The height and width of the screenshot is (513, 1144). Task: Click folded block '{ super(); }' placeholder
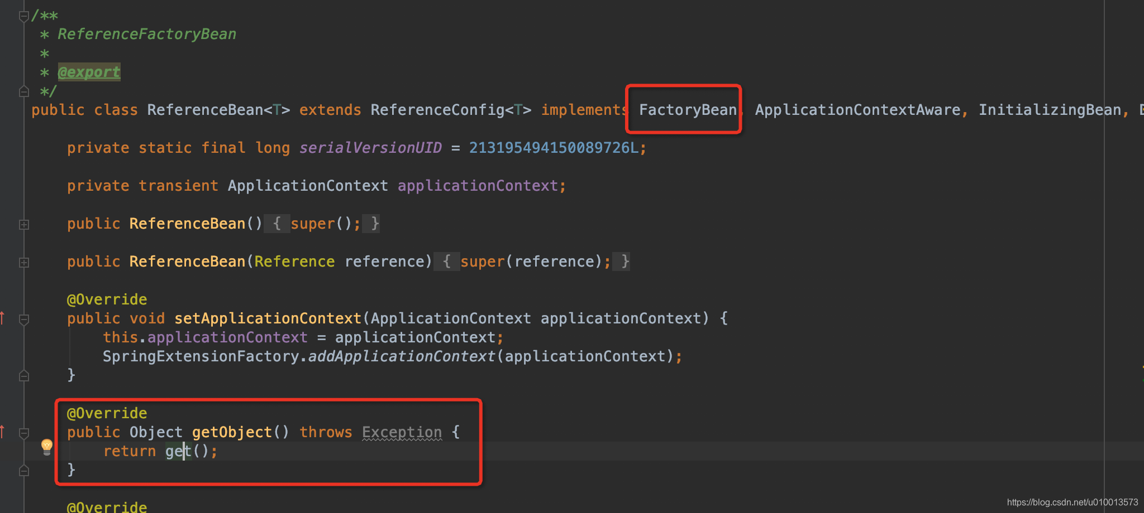322,224
